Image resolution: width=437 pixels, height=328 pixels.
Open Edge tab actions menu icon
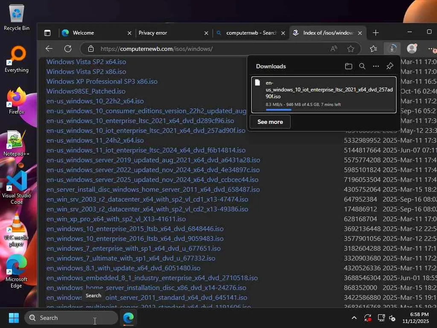[47, 33]
